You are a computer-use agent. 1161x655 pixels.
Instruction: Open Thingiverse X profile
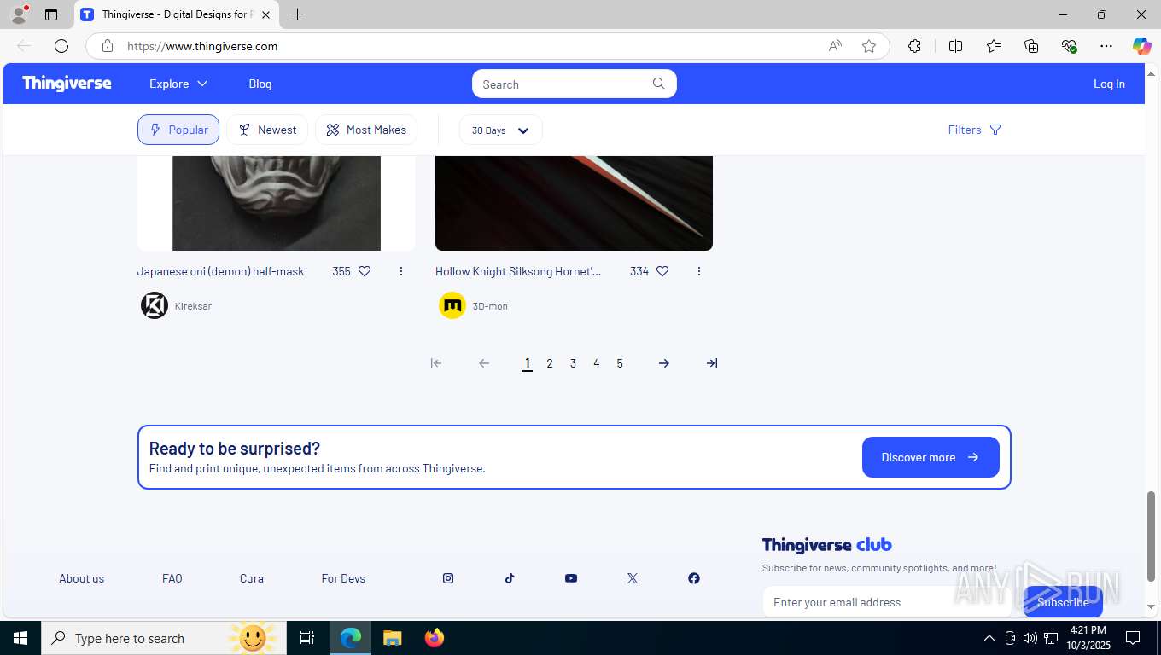pyautogui.click(x=633, y=578)
